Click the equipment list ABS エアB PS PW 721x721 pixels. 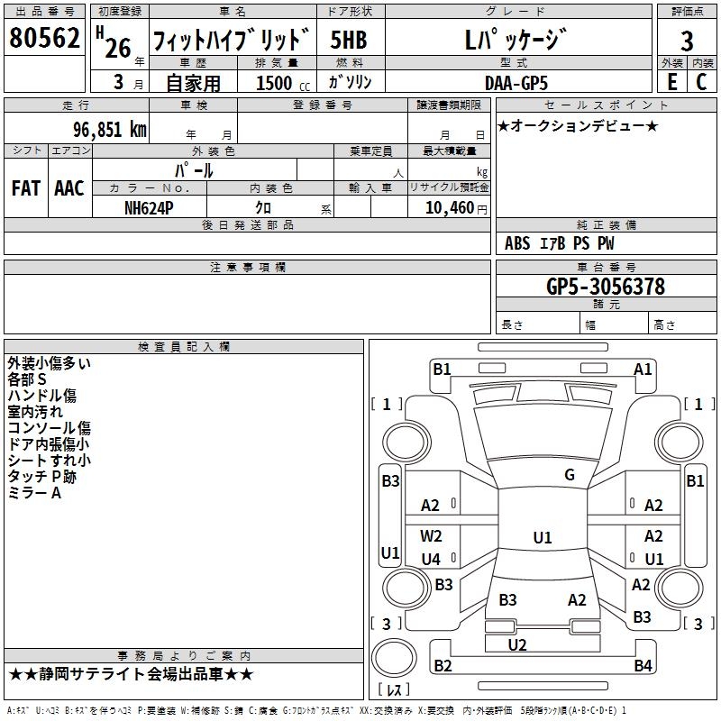(559, 243)
